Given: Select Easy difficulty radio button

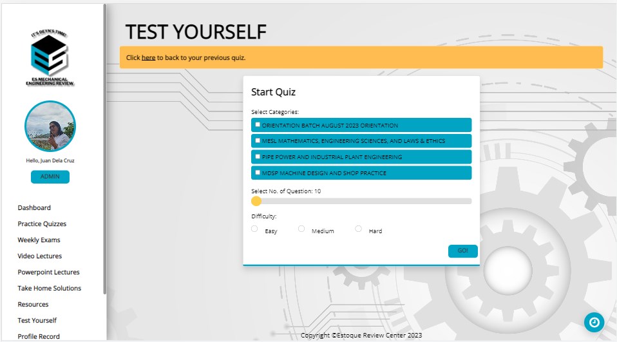Looking at the screenshot, I should click(254, 229).
